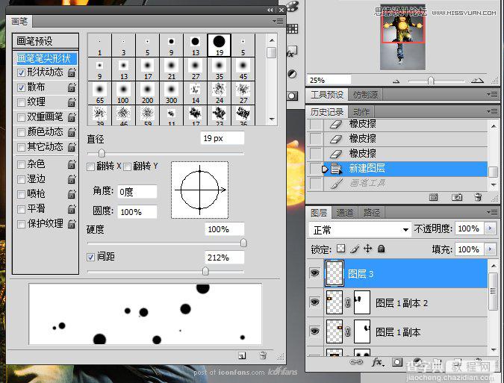
Task: Click the 角度 angle input field
Action: [x=137, y=192]
